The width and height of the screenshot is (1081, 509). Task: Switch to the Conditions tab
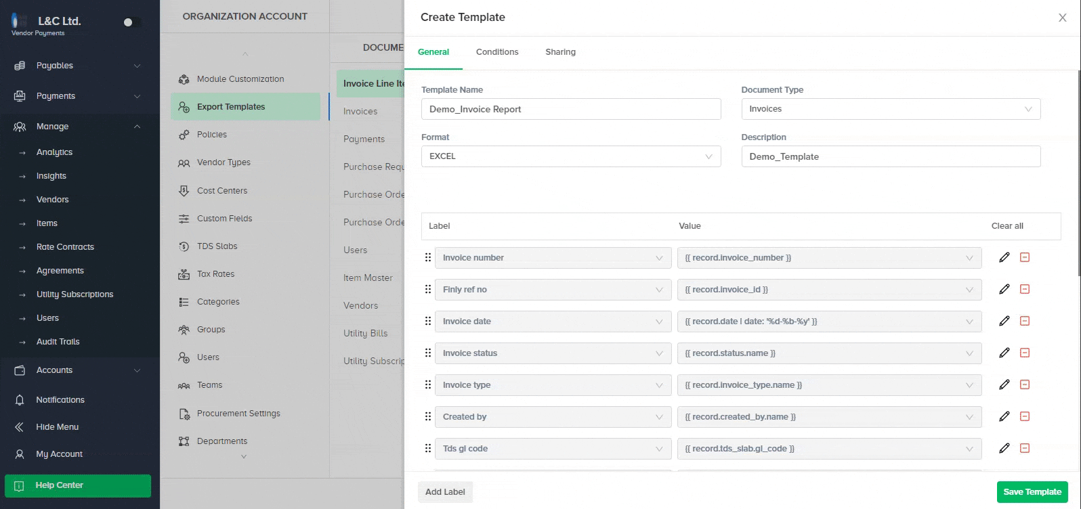coord(497,52)
